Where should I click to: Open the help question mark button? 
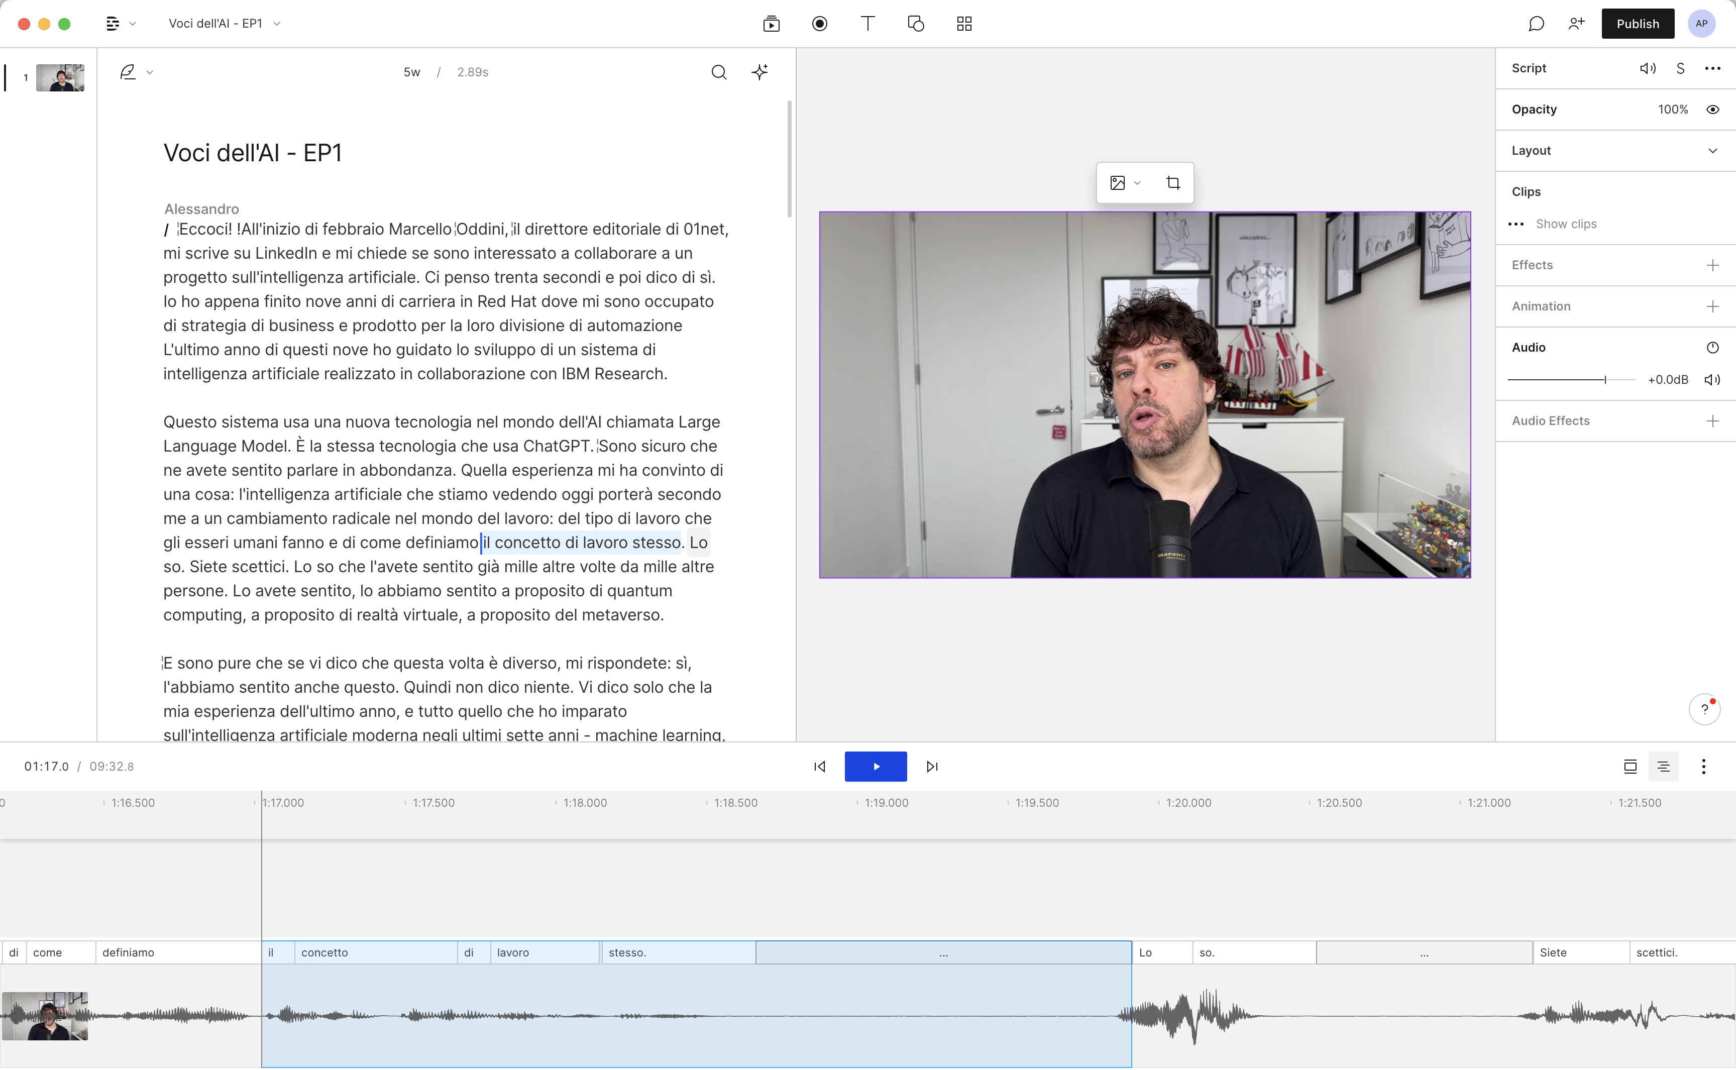[x=1704, y=709]
